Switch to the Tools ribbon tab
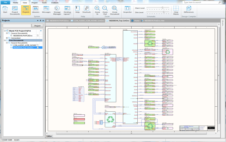The height and width of the screenshot is (142, 226). pos(44,3)
